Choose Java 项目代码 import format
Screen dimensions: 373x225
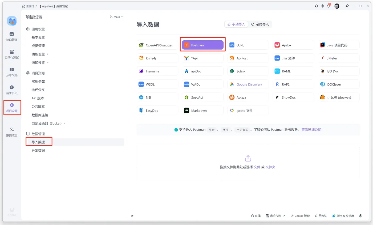[339, 45]
